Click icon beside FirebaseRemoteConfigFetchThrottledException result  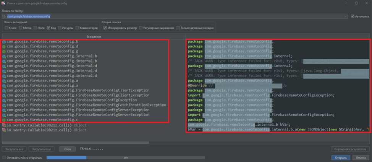pos(4,105)
